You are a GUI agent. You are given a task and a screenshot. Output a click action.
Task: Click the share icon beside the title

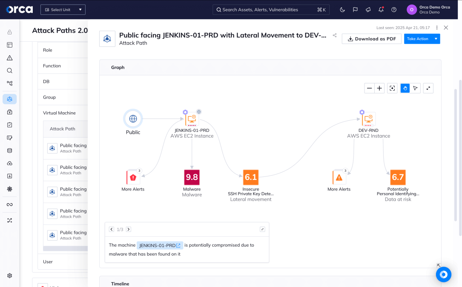coord(335,36)
